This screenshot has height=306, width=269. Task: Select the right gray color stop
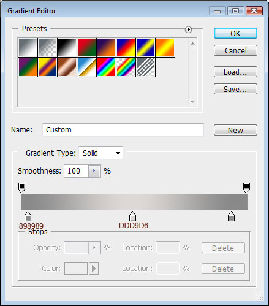click(x=231, y=216)
